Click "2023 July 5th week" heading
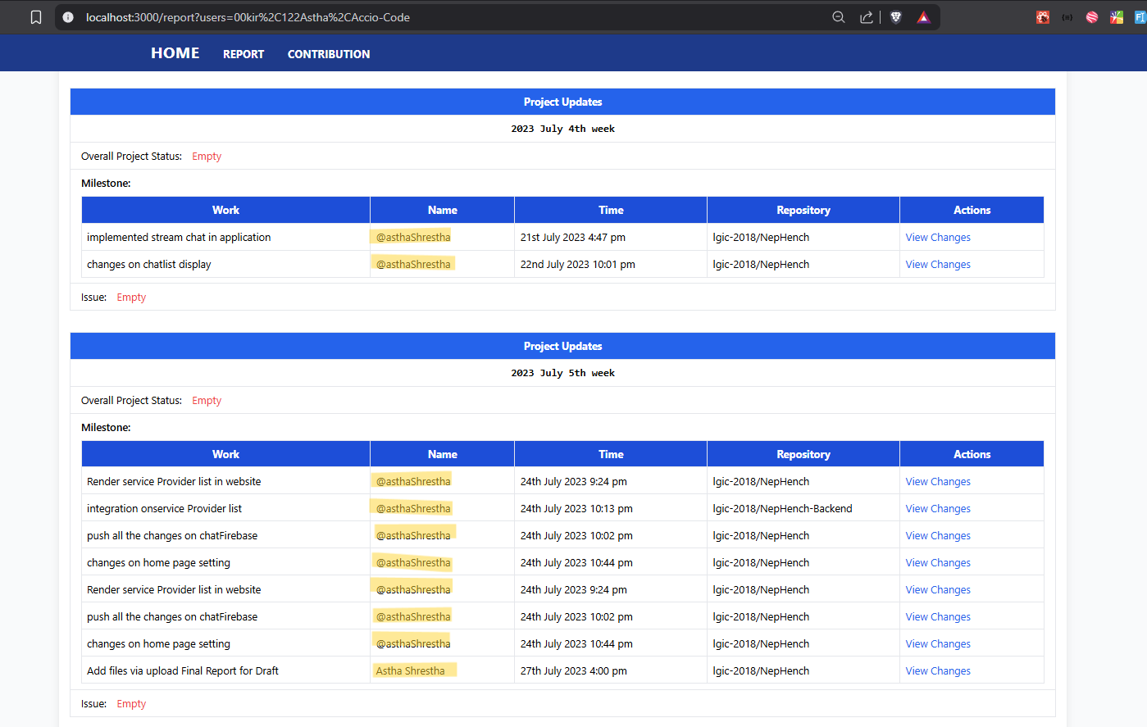1147x727 pixels. point(562,373)
